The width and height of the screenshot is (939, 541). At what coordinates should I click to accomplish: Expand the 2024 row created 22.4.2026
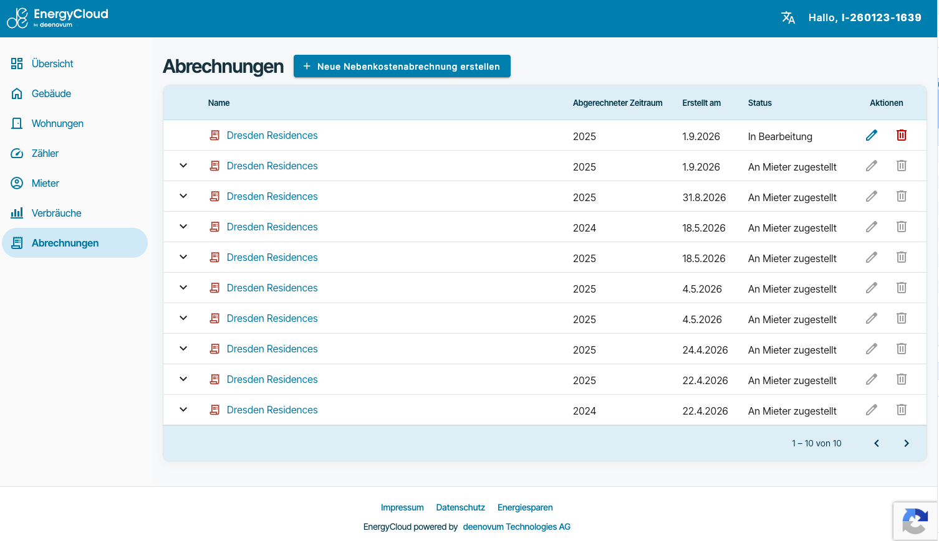click(x=183, y=410)
